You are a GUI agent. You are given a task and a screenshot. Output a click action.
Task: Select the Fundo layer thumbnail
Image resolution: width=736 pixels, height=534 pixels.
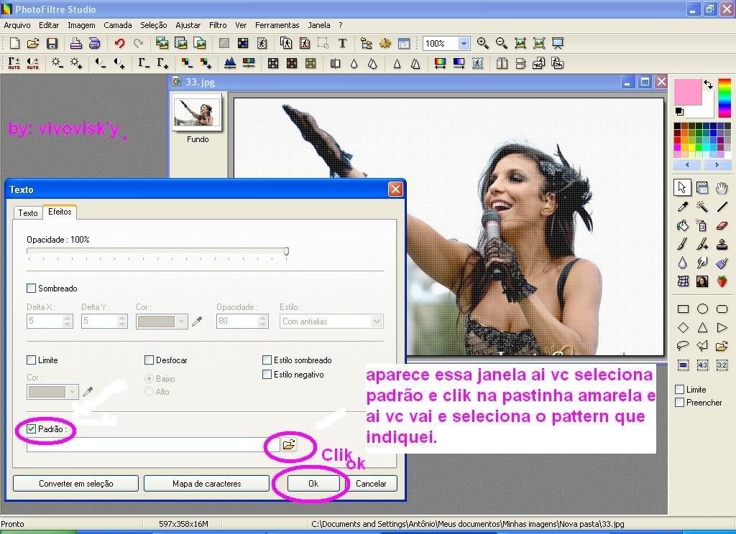pyautogui.click(x=197, y=114)
